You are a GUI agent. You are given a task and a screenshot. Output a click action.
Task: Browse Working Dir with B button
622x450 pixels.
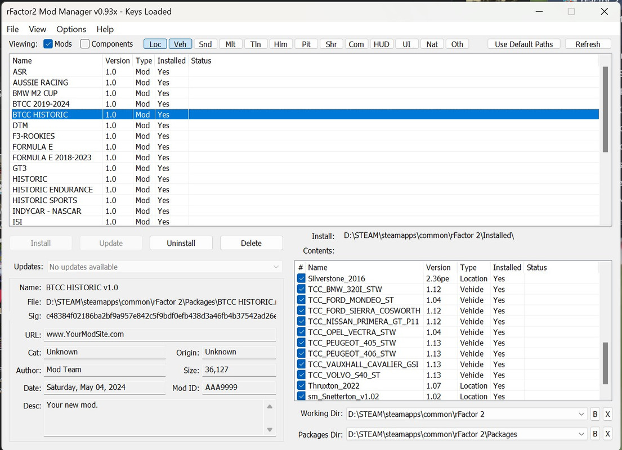point(595,414)
